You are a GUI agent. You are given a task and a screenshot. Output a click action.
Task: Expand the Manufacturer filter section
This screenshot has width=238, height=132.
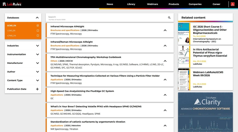[37, 63]
